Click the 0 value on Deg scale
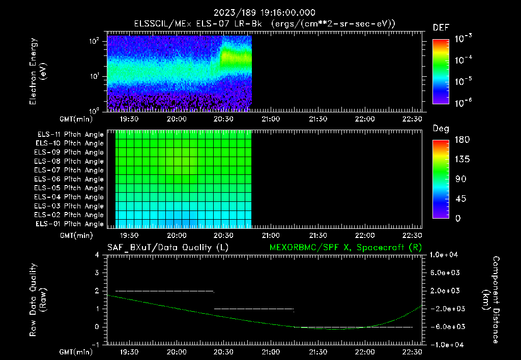This screenshot has width=521, height=360. tap(458, 218)
